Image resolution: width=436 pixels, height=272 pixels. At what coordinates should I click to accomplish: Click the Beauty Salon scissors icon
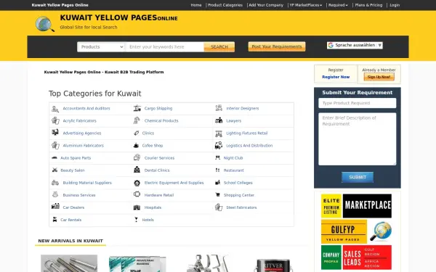54,170
